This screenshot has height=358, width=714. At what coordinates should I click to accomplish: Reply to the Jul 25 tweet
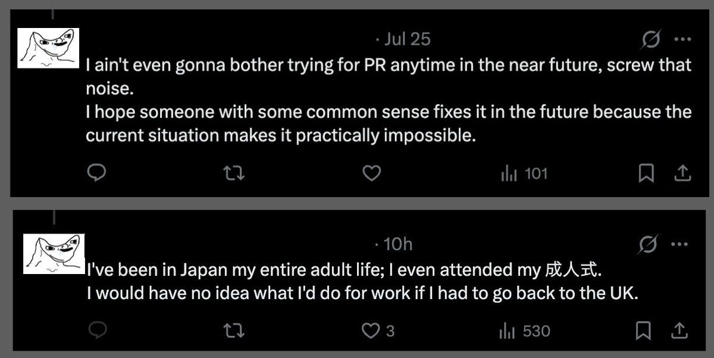96,173
